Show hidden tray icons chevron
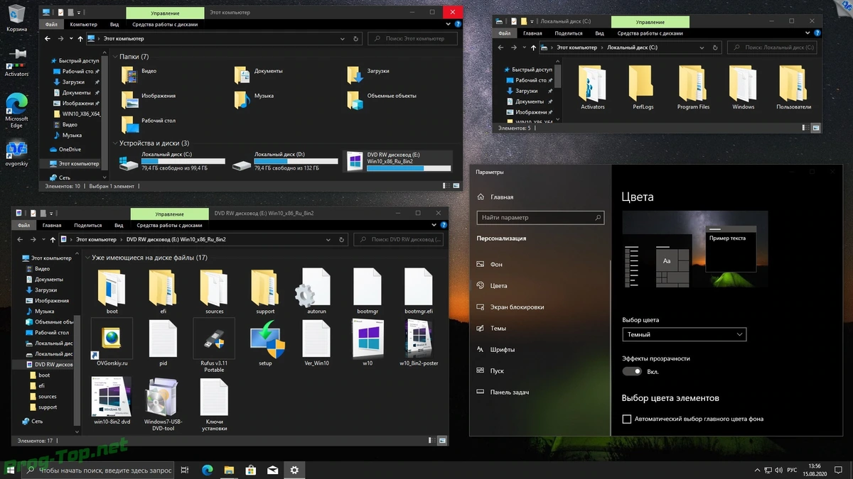This screenshot has width=853, height=479. 756,470
